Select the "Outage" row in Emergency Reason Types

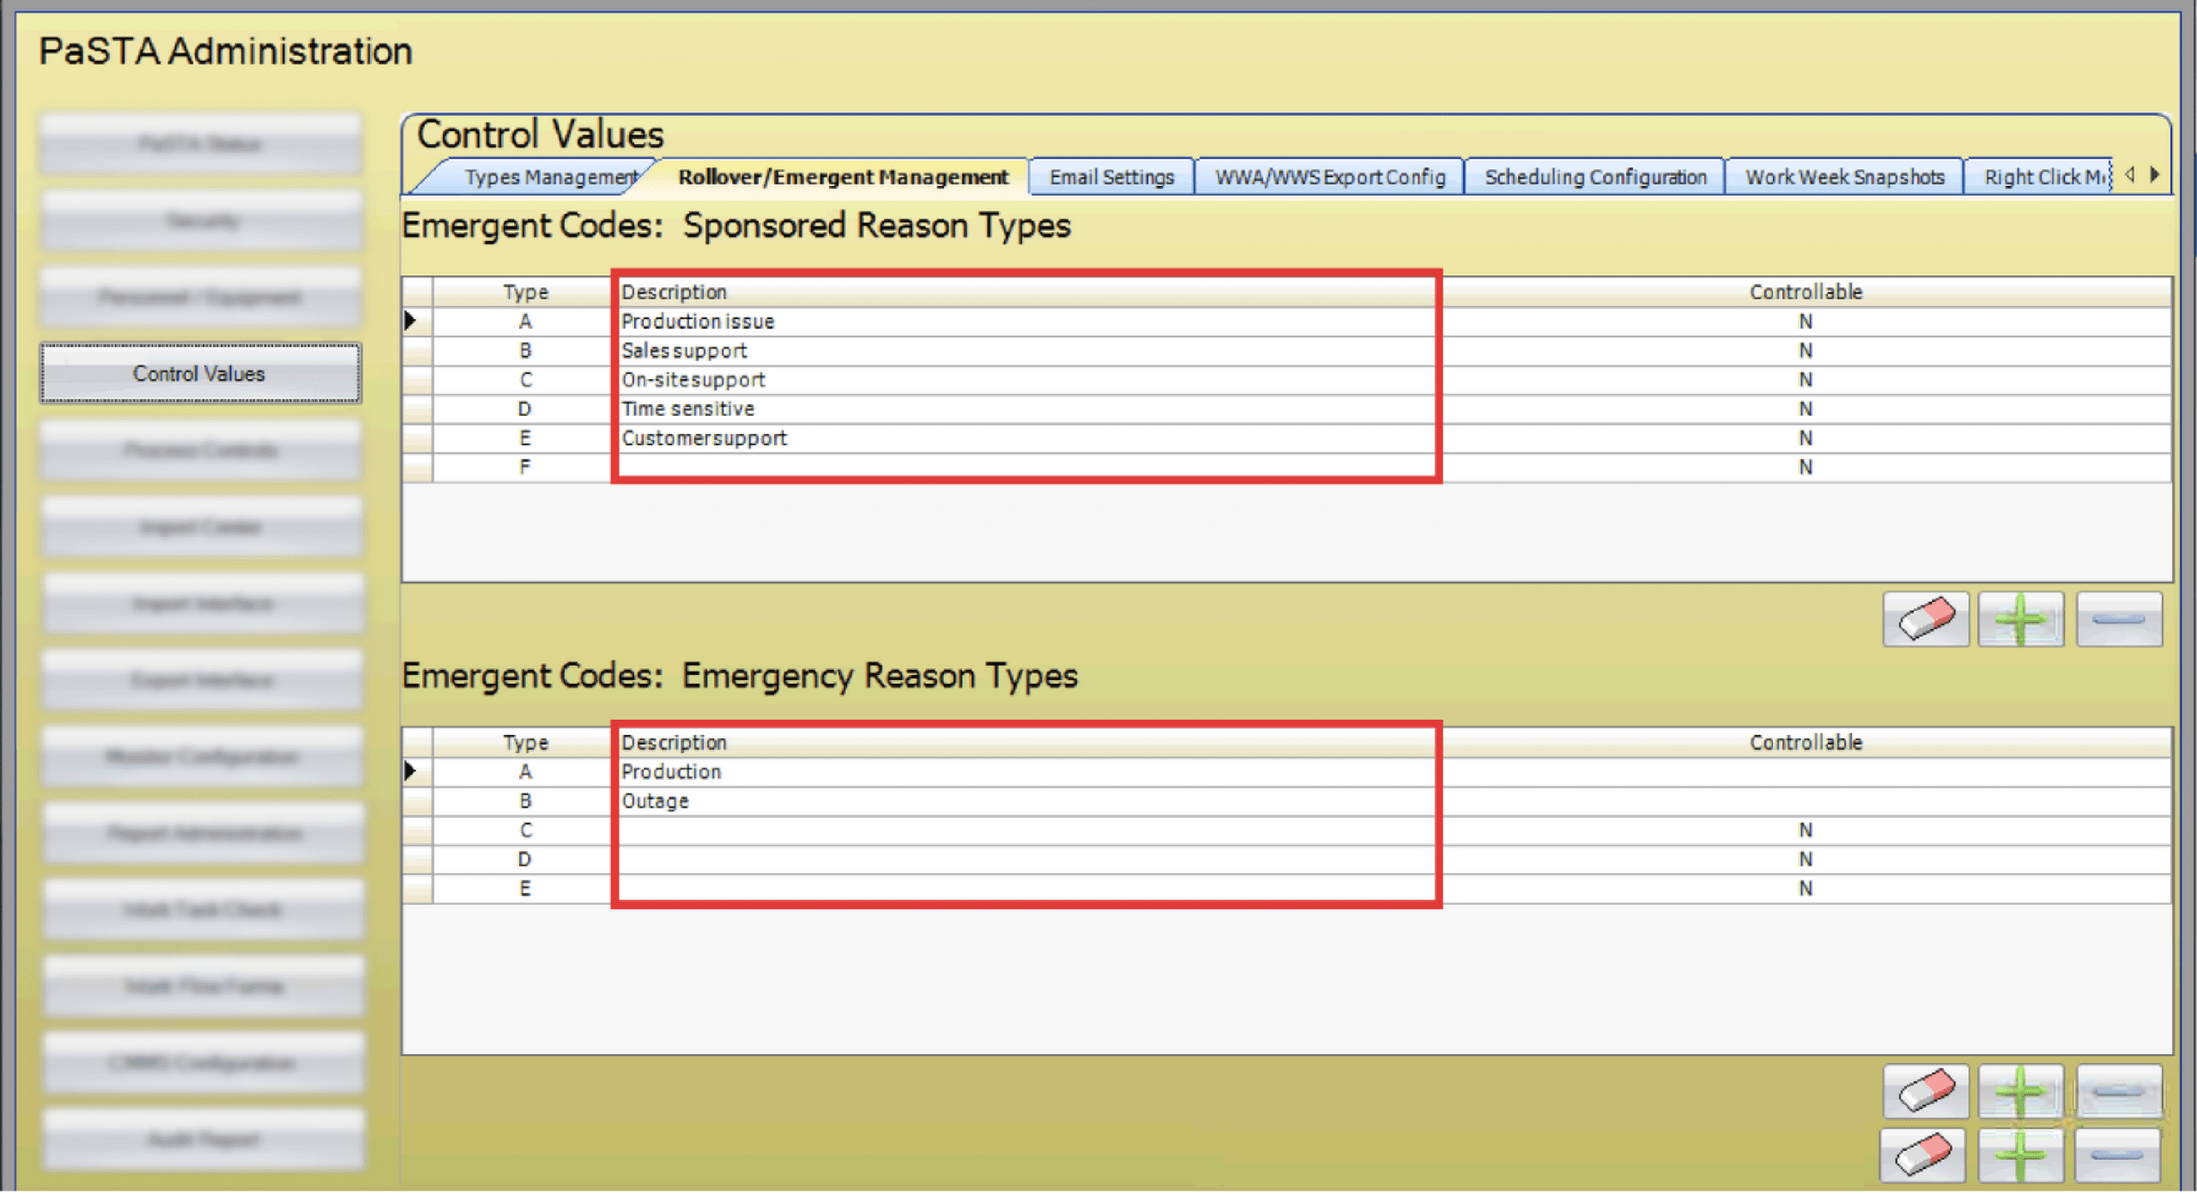[655, 801]
